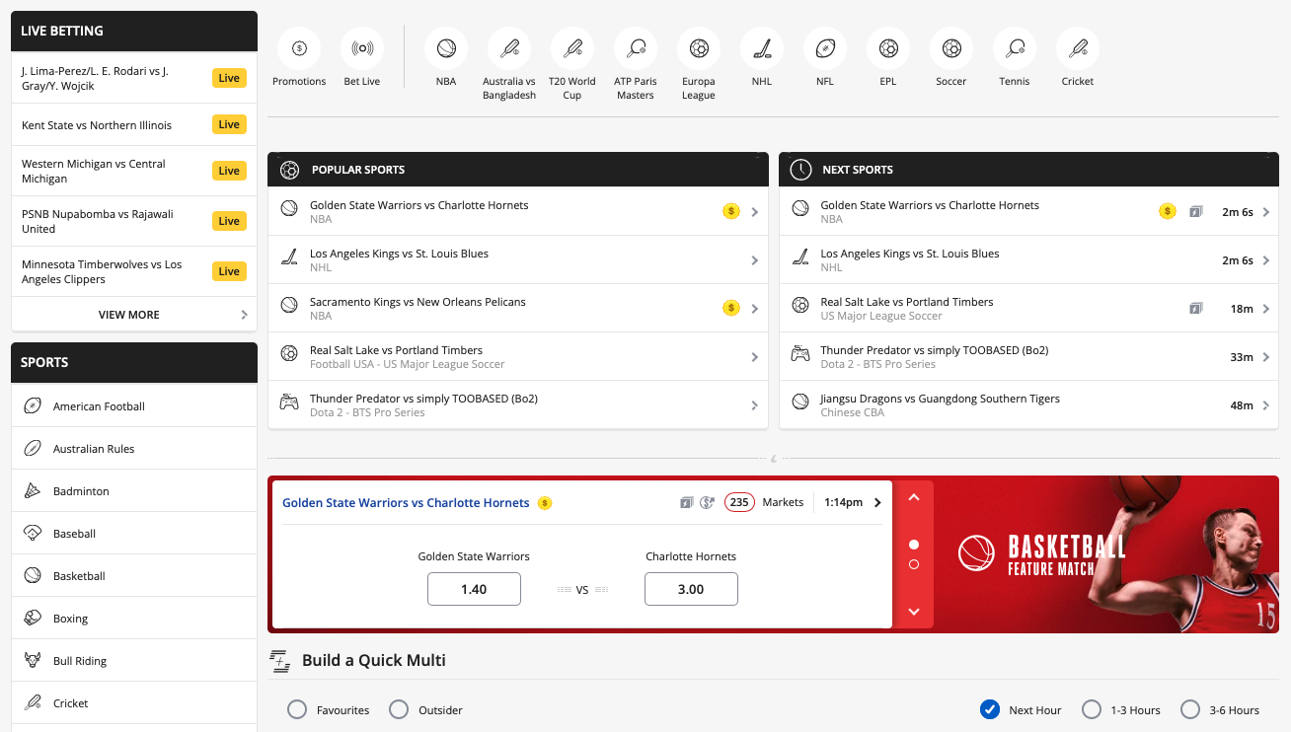
Task: Click Cricket icon in Sports sidebar
Action: click(x=33, y=702)
